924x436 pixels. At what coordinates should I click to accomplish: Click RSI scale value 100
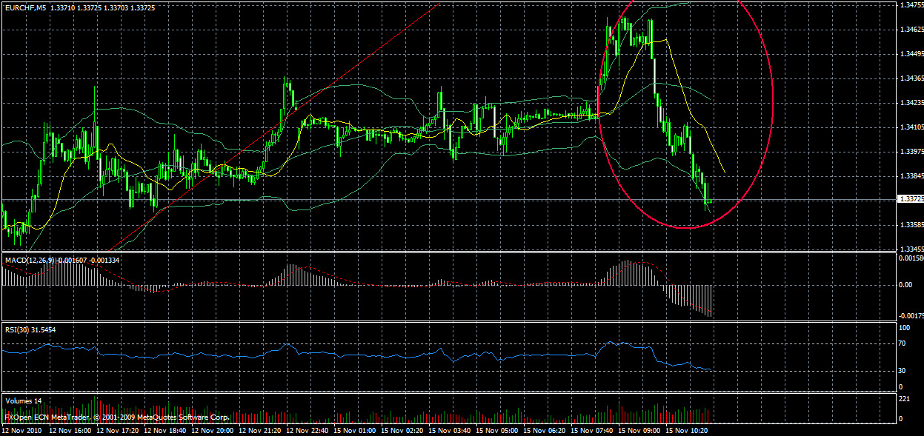click(904, 326)
